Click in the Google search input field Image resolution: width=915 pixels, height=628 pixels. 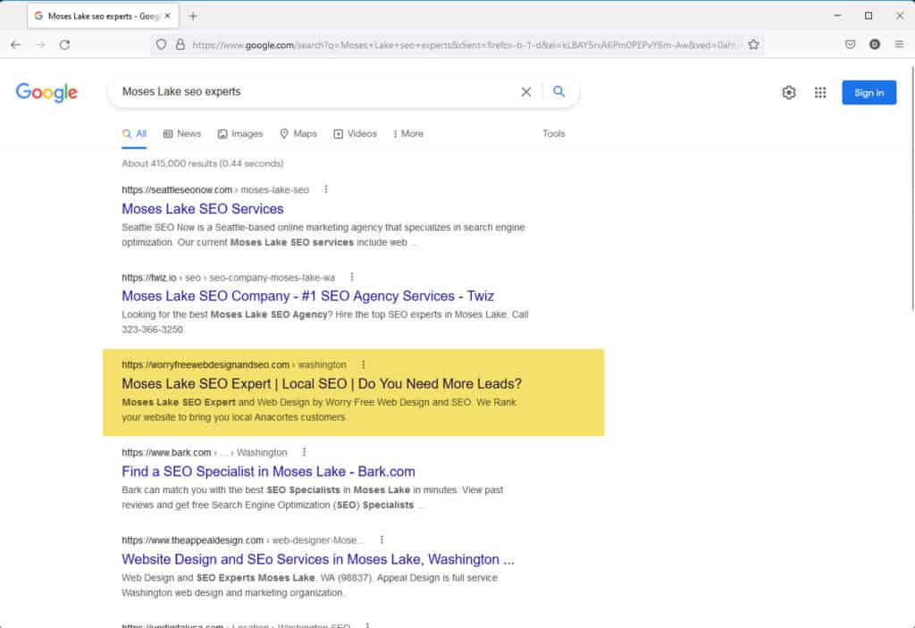(x=315, y=92)
